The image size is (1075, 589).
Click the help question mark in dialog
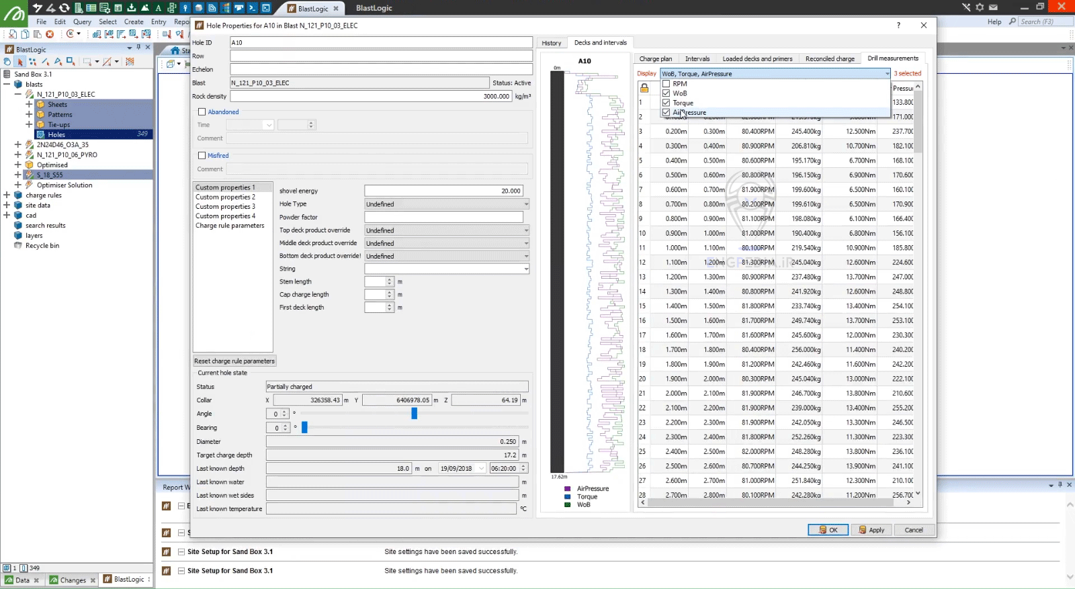(898, 26)
